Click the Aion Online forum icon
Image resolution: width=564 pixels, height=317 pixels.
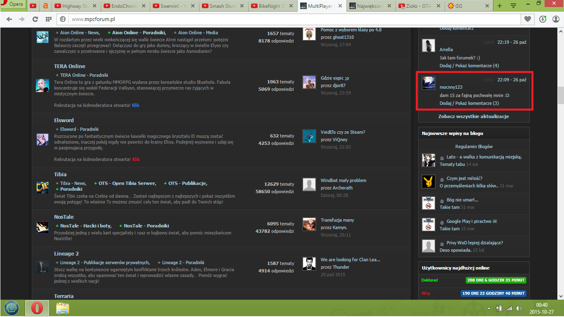coord(43,37)
